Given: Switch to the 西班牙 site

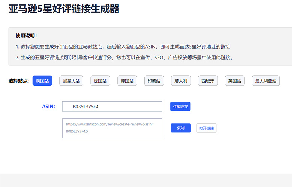Looking at the screenshot, I should [x=208, y=81].
